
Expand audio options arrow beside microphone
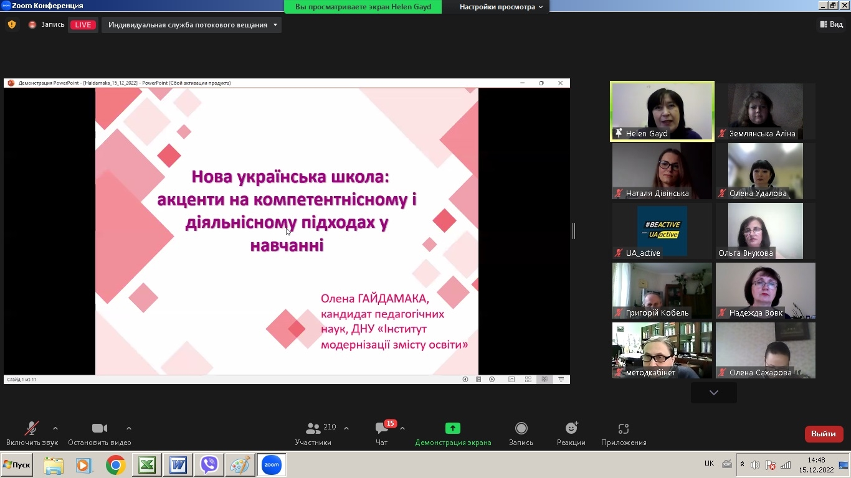pyautogui.click(x=55, y=428)
